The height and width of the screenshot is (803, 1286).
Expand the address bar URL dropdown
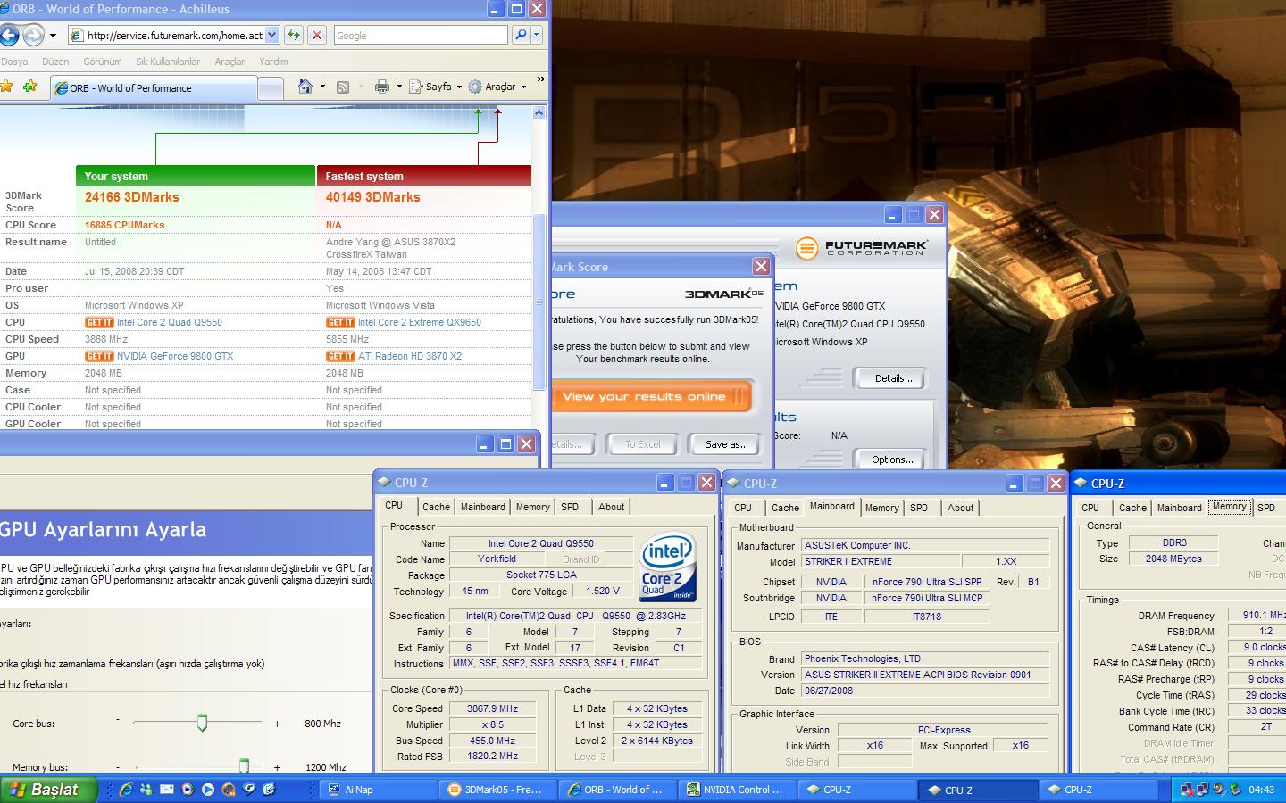[272, 36]
